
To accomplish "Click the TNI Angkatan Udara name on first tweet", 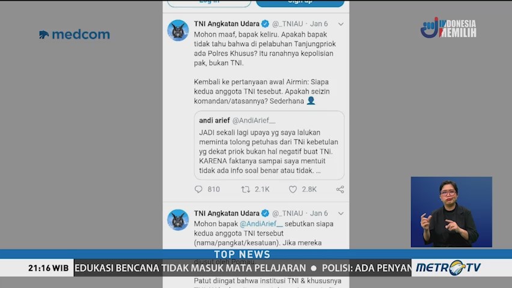I will click(227, 24).
